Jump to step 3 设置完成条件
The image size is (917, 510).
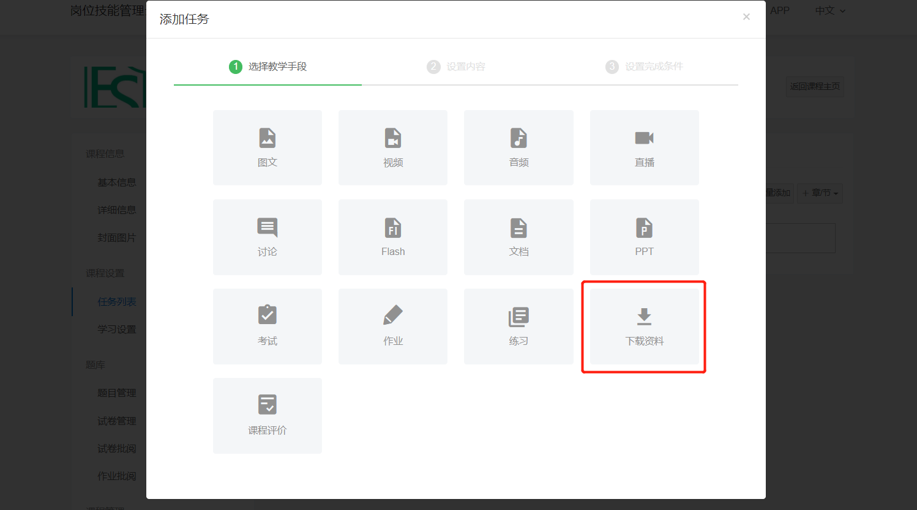(644, 67)
